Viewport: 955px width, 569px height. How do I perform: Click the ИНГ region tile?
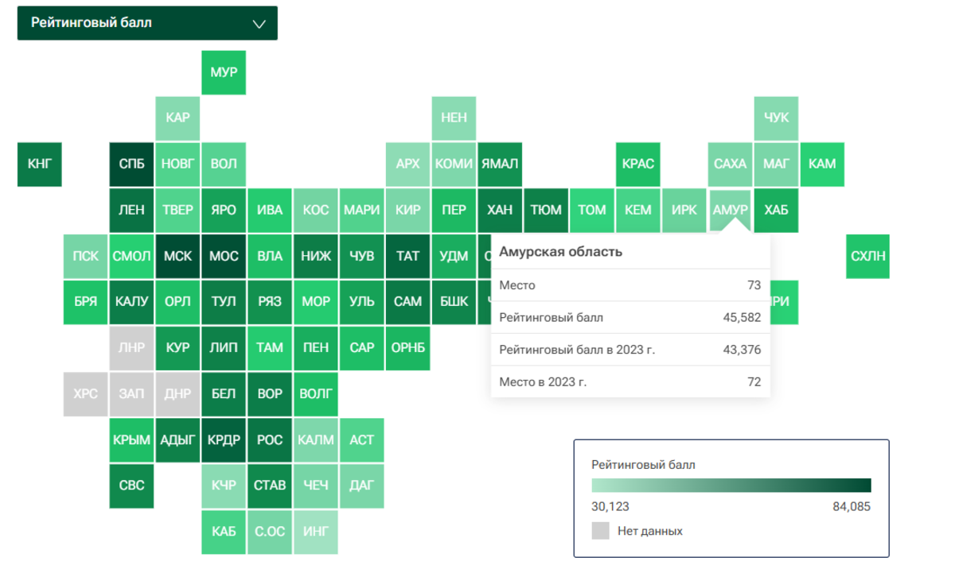click(x=316, y=532)
